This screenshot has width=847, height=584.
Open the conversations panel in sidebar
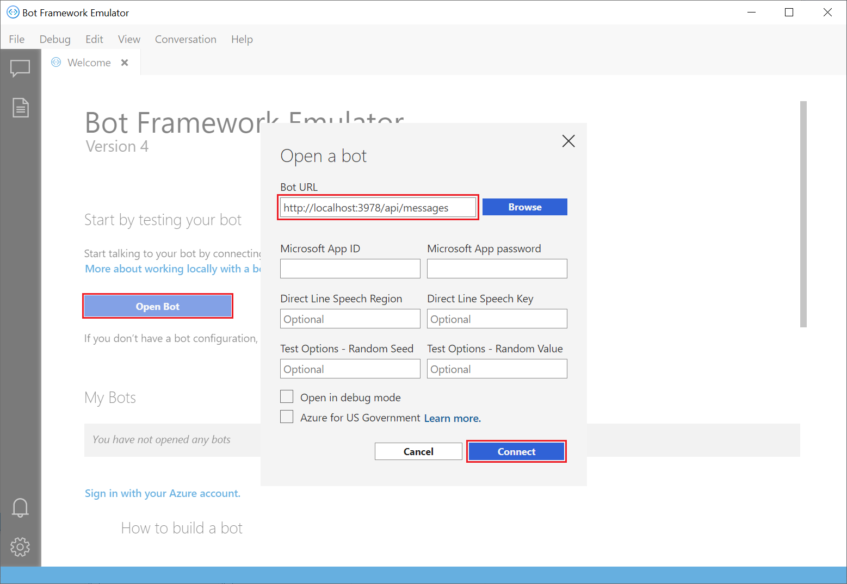[20, 68]
